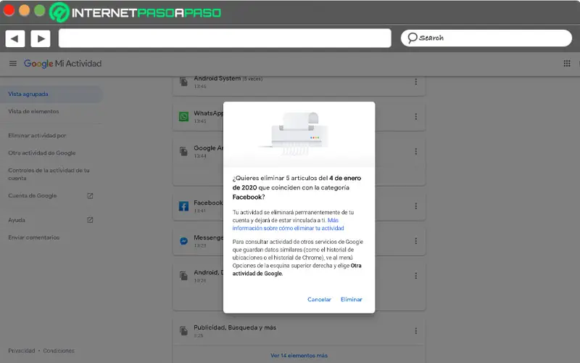Click Cancelar in the dialog
This screenshot has height=363, width=580.
click(x=319, y=299)
